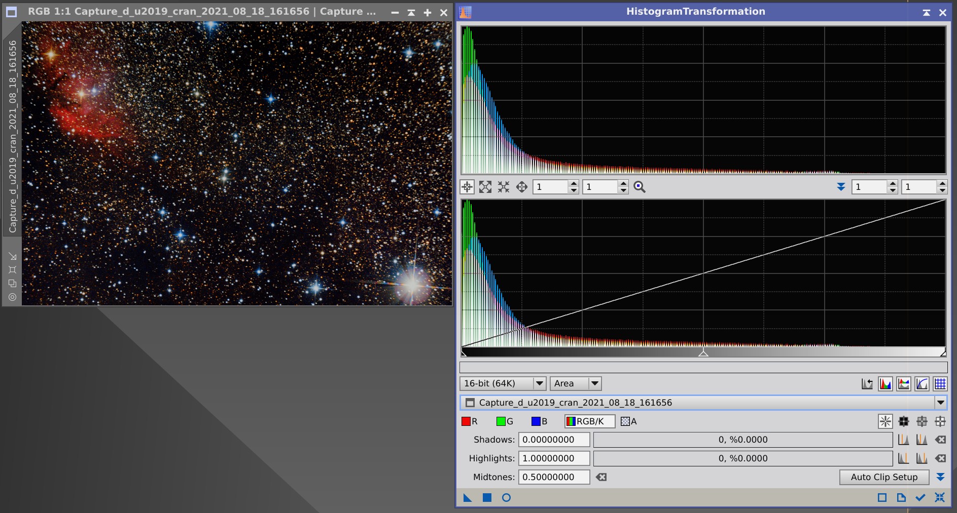
Task: Select the RGB/K channel tab
Action: click(x=589, y=421)
